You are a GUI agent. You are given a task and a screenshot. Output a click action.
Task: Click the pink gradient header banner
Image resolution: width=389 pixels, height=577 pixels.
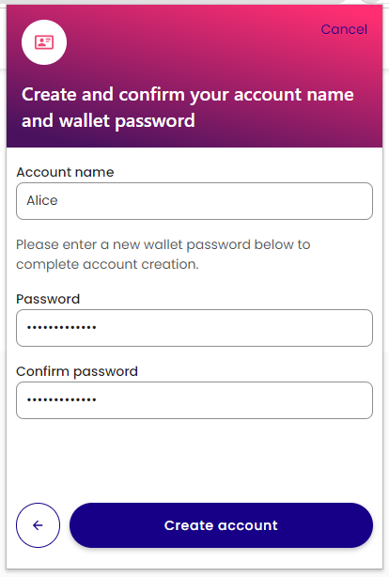tap(194, 76)
